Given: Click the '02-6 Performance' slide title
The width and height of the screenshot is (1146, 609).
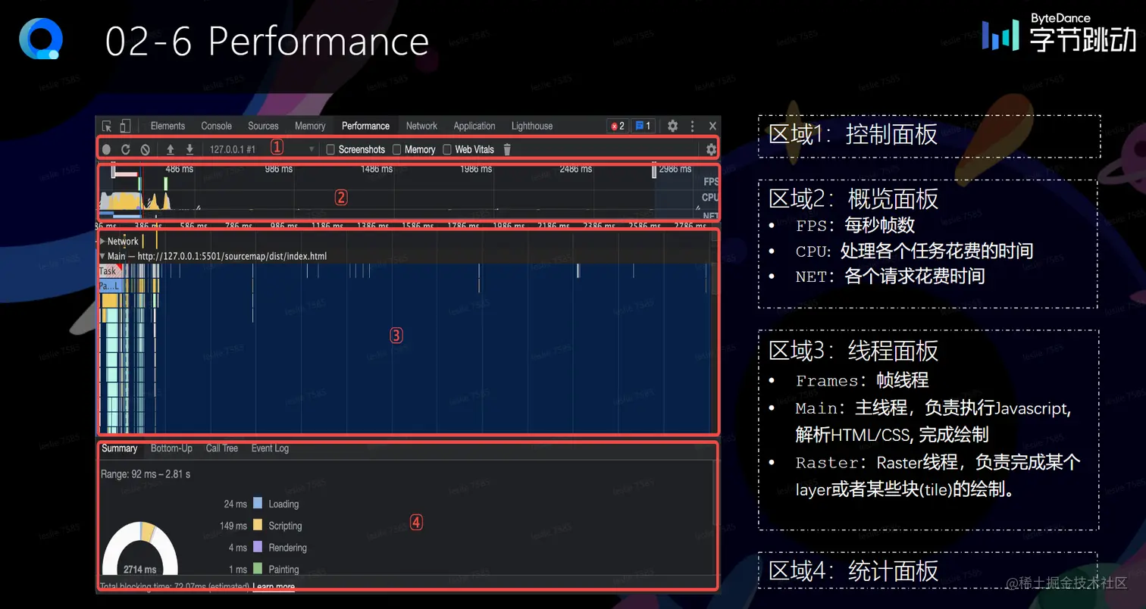Looking at the screenshot, I should tap(268, 41).
